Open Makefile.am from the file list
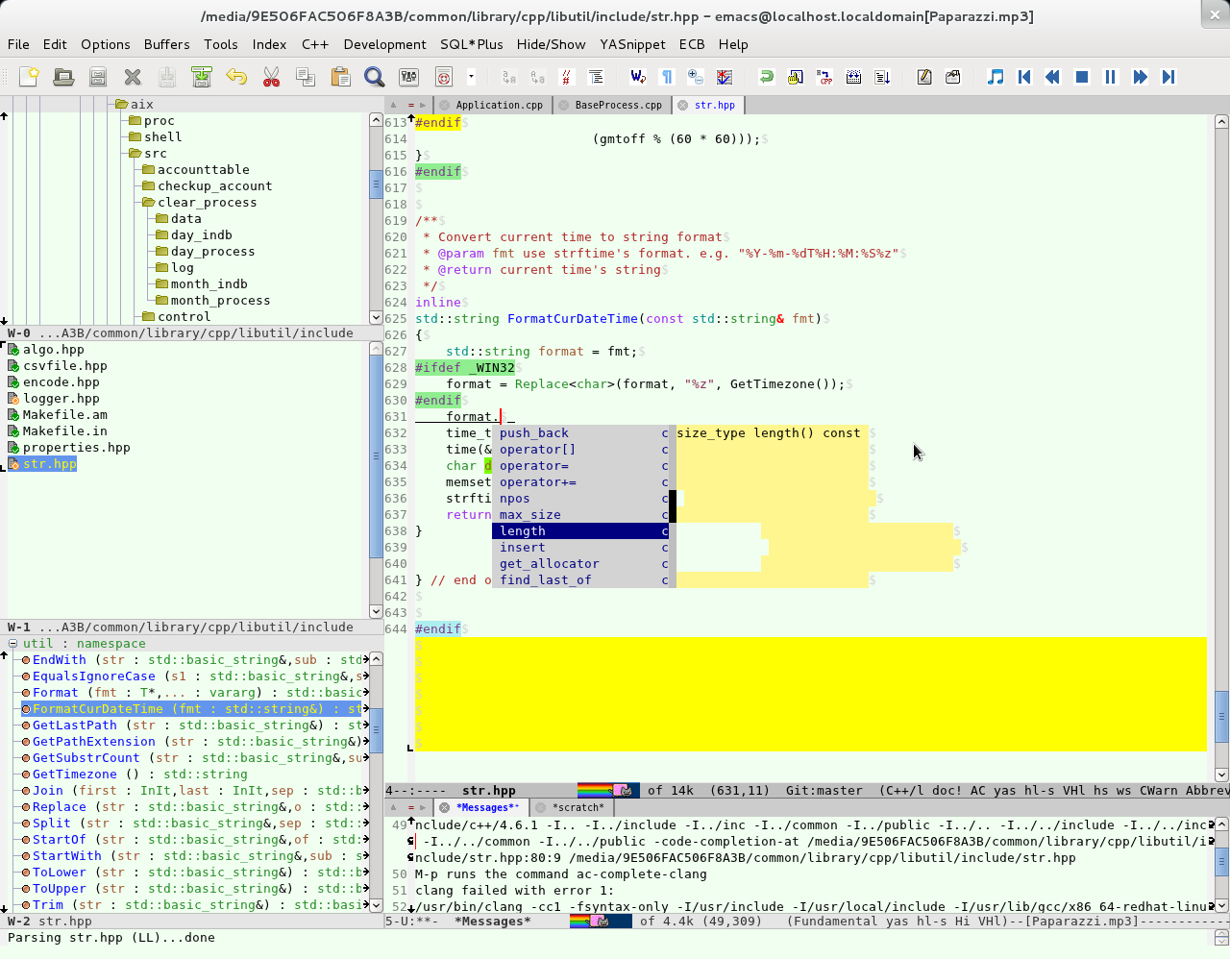The width and height of the screenshot is (1230, 959). pyautogui.click(x=65, y=414)
